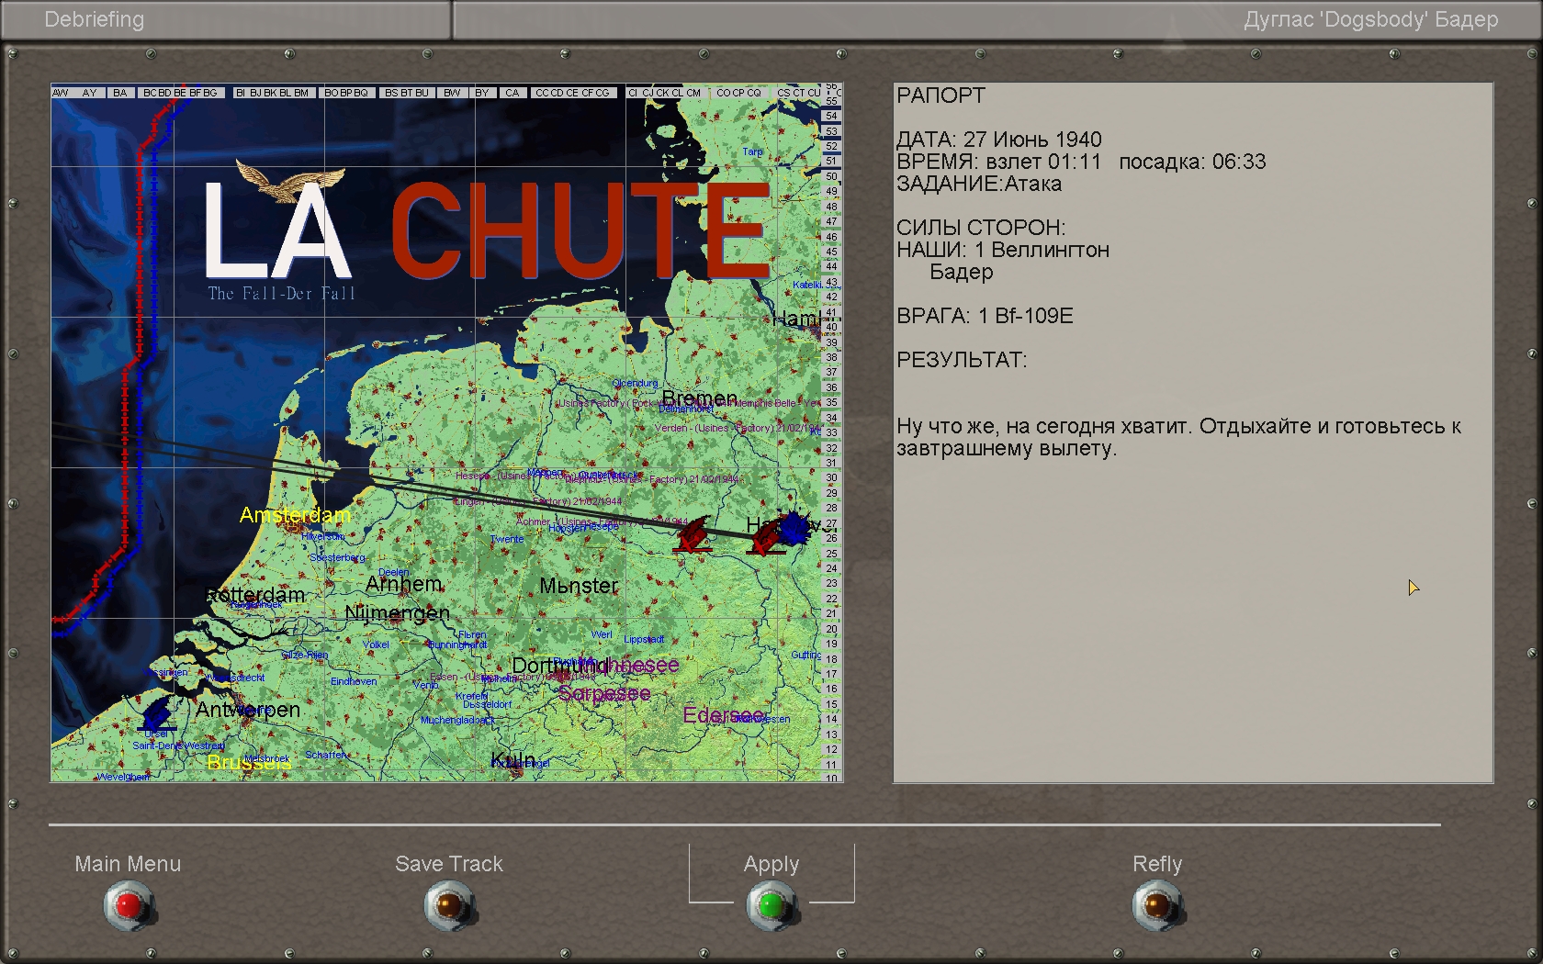Click the Venlo airfield label
1543x964 pixels.
pyautogui.click(x=426, y=685)
